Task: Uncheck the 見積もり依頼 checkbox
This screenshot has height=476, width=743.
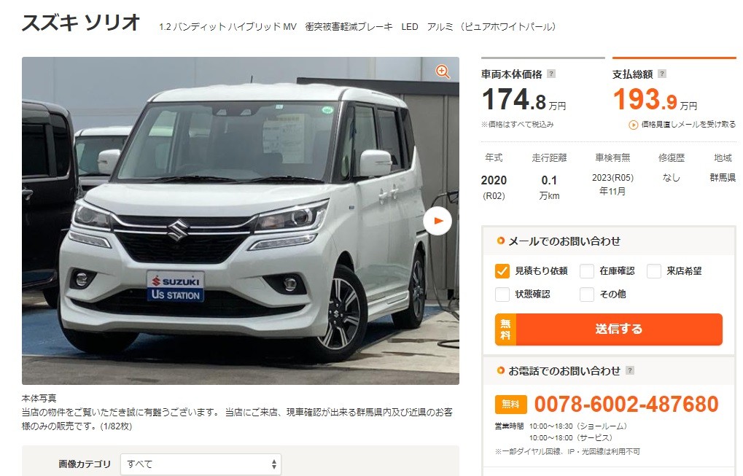Action: [x=502, y=271]
